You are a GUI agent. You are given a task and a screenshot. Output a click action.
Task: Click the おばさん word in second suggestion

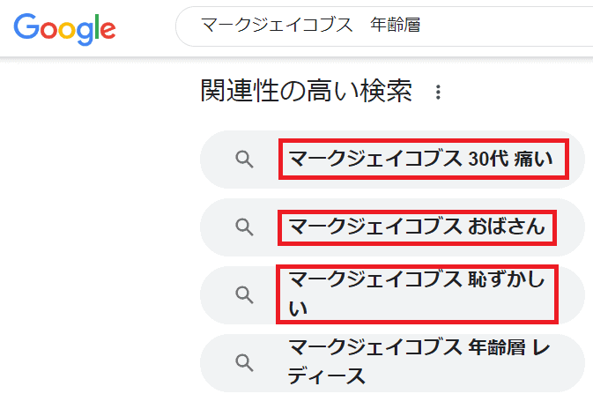pyautogui.click(x=507, y=227)
